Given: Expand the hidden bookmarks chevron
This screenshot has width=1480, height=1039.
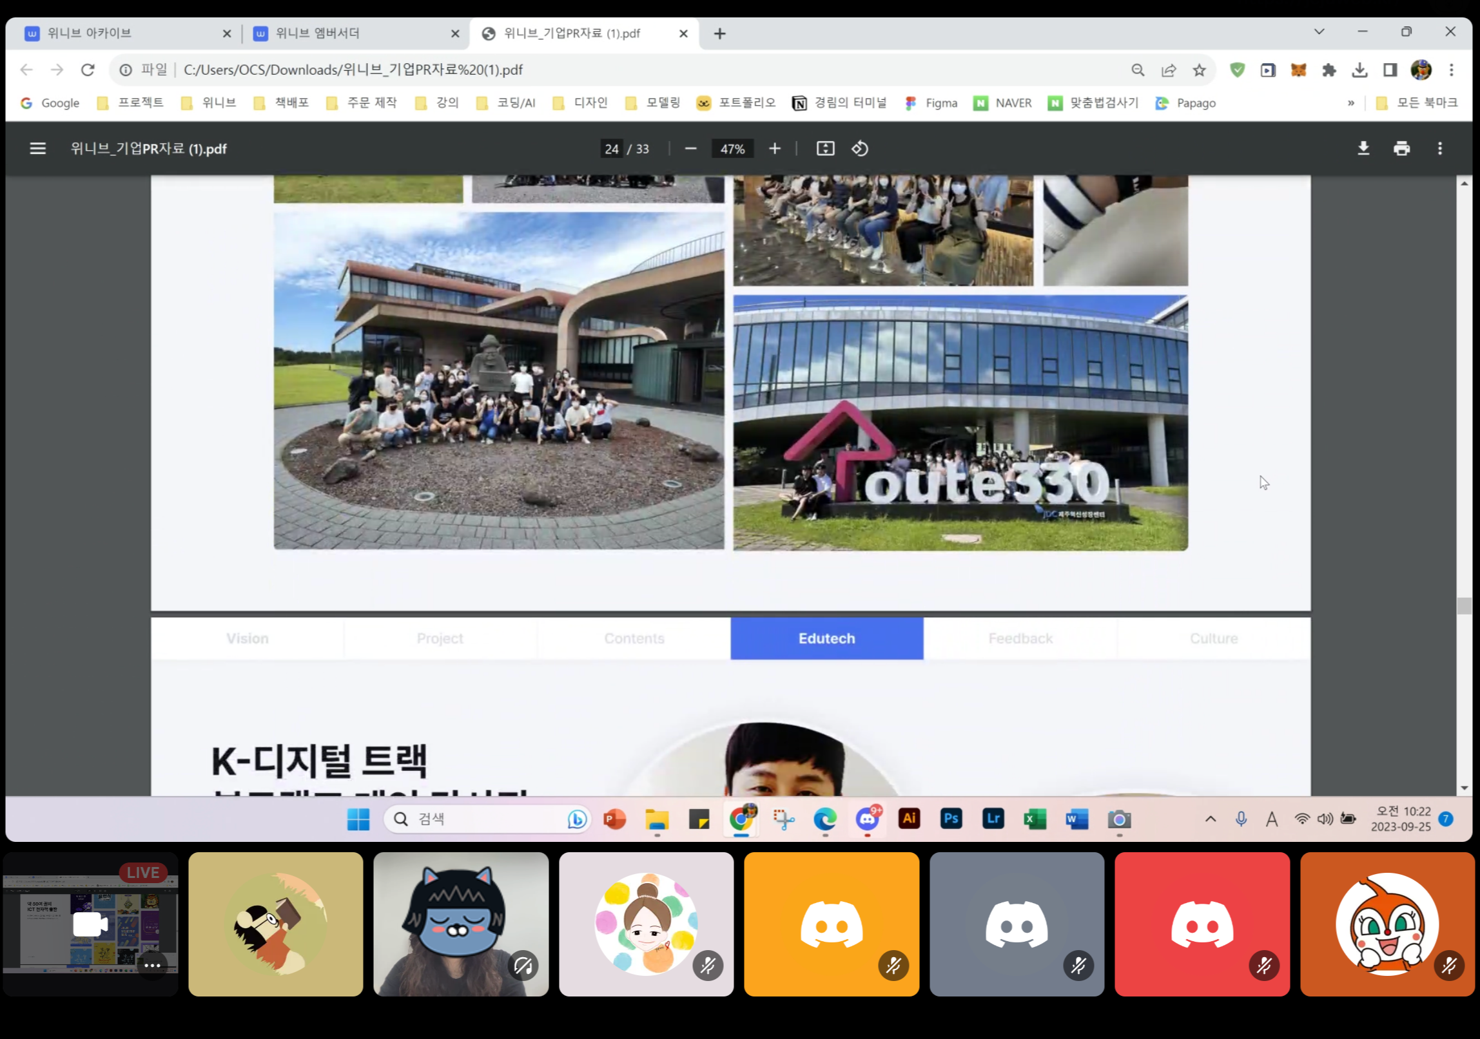Looking at the screenshot, I should [1350, 103].
